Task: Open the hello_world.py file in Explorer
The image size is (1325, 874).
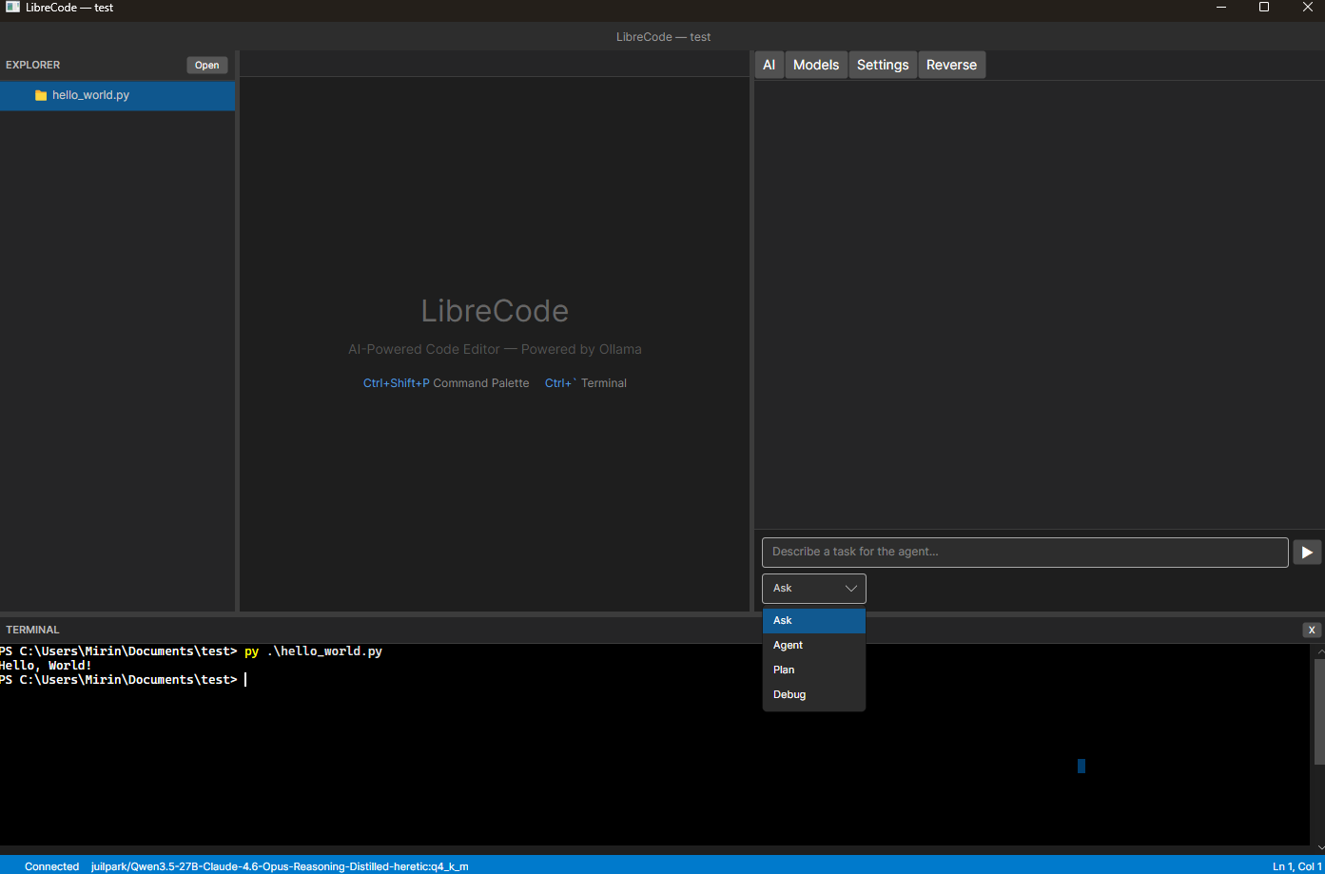Action: point(117,95)
